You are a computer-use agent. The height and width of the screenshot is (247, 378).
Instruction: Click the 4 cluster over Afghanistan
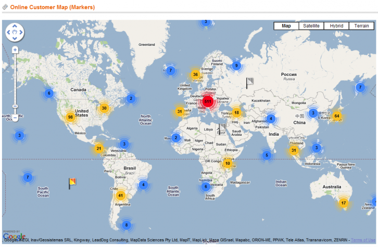point(271,119)
